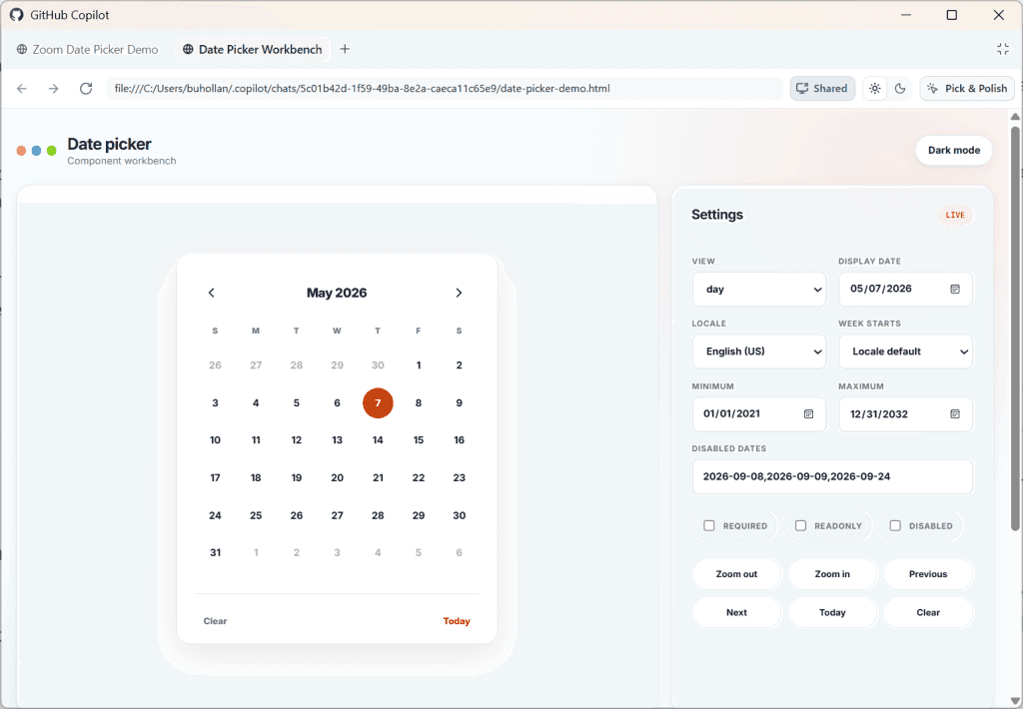Select day 13 in the calendar
The image size is (1023, 709).
coord(338,440)
